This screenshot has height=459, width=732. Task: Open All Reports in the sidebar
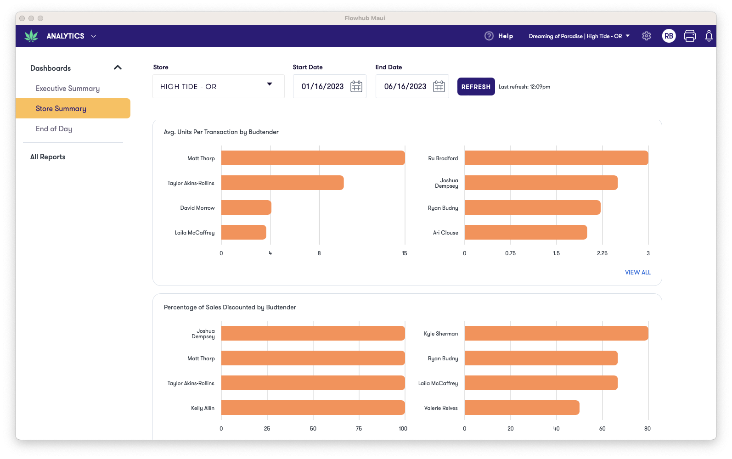point(48,157)
